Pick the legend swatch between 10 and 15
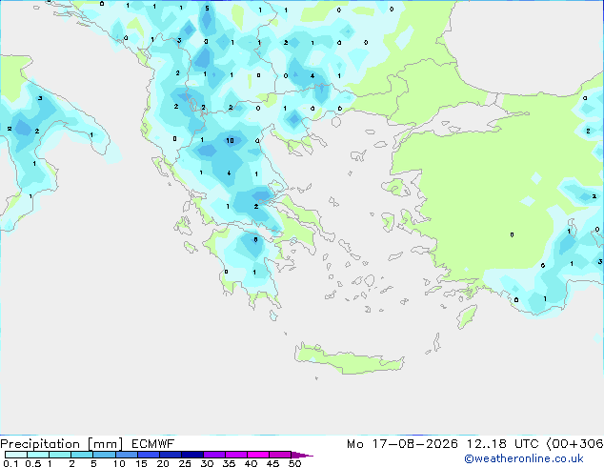The height and width of the screenshot is (467, 604). click(127, 455)
